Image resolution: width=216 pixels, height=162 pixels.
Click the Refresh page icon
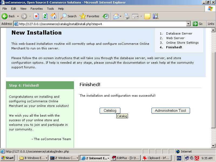pyautogui.click(x=45, y=16)
